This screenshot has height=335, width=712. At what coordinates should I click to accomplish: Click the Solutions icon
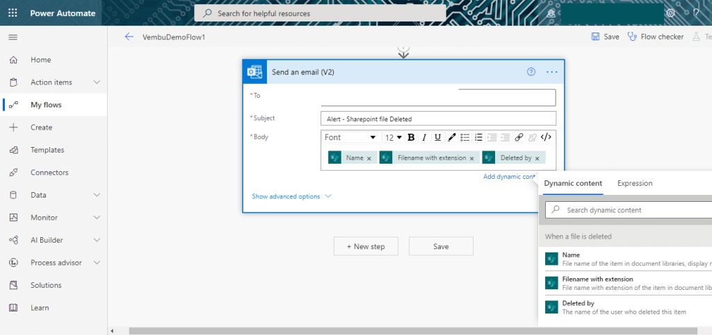click(14, 285)
